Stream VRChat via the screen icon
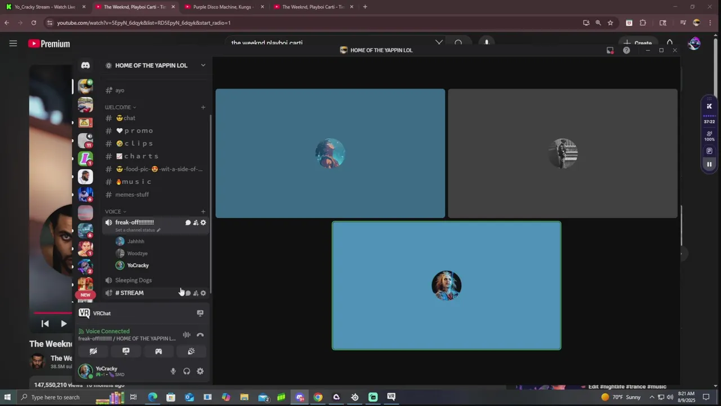The height and width of the screenshot is (406, 721). [200, 313]
